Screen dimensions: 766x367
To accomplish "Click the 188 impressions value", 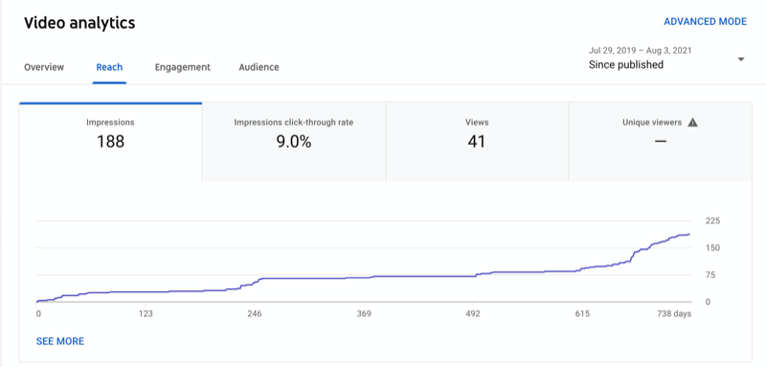I will [x=110, y=142].
